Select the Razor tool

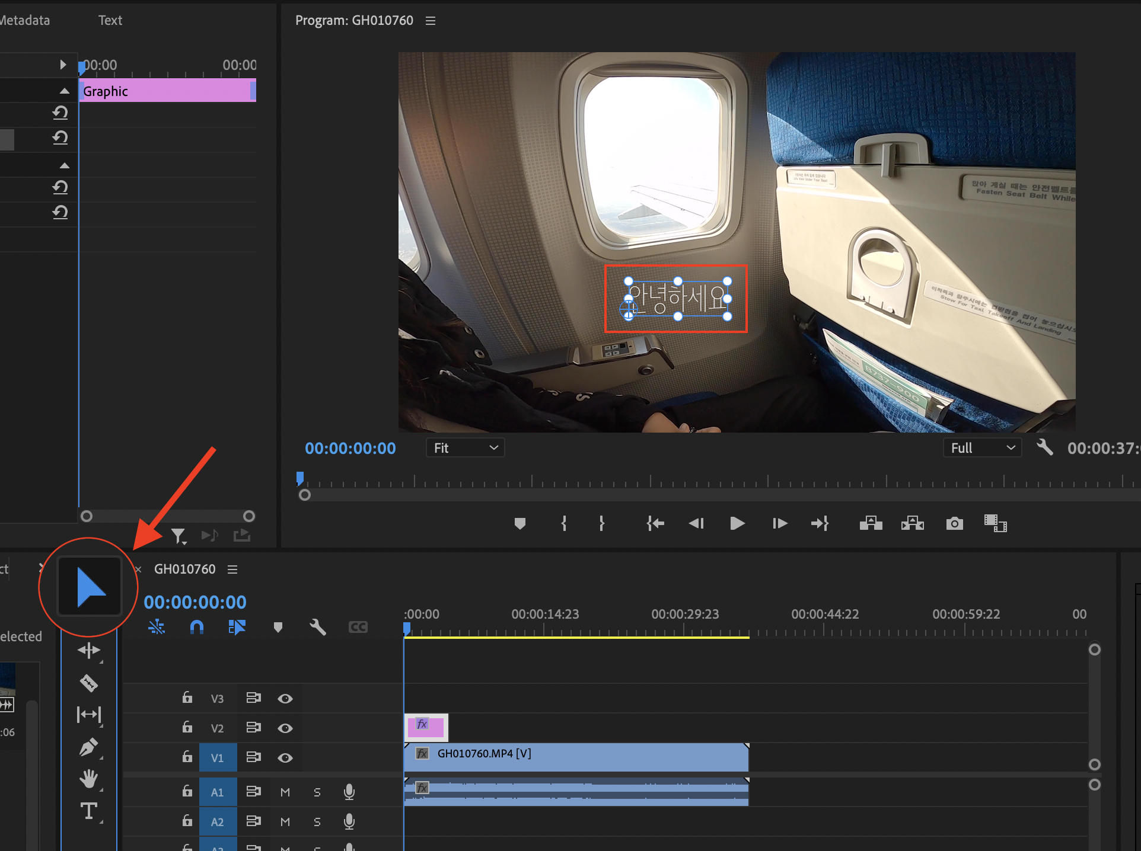(89, 683)
